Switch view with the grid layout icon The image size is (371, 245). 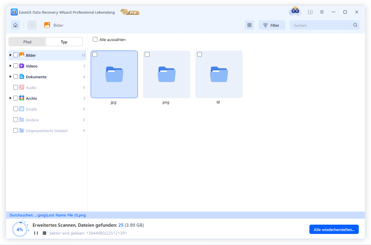(x=249, y=25)
